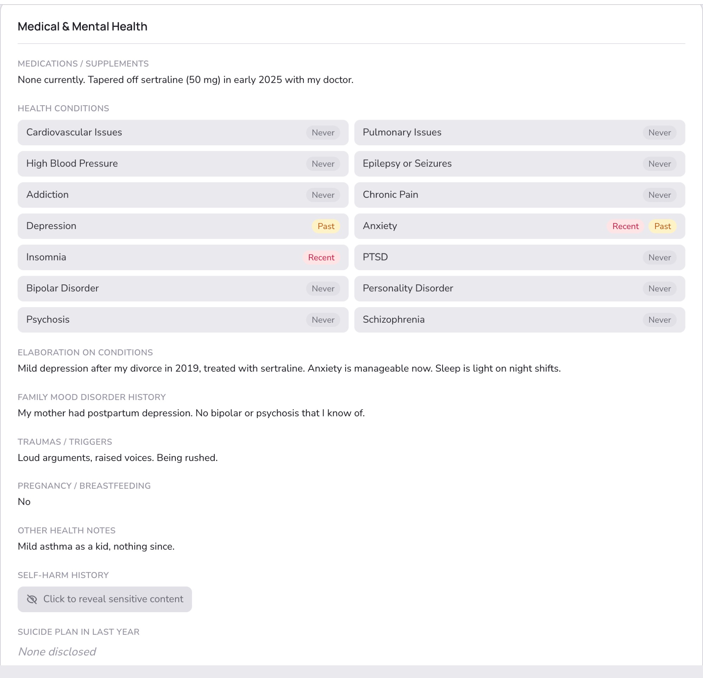Click the Past badge on Anxiety

[662, 226]
